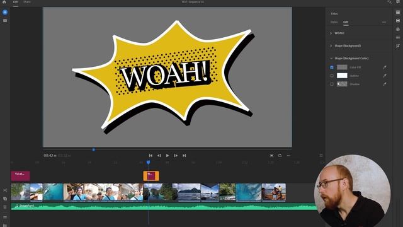Image resolution: width=403 pixels, height=227 pixels.
Task: Select the highlighted orange W... title clip
Action: pos(151,176)
